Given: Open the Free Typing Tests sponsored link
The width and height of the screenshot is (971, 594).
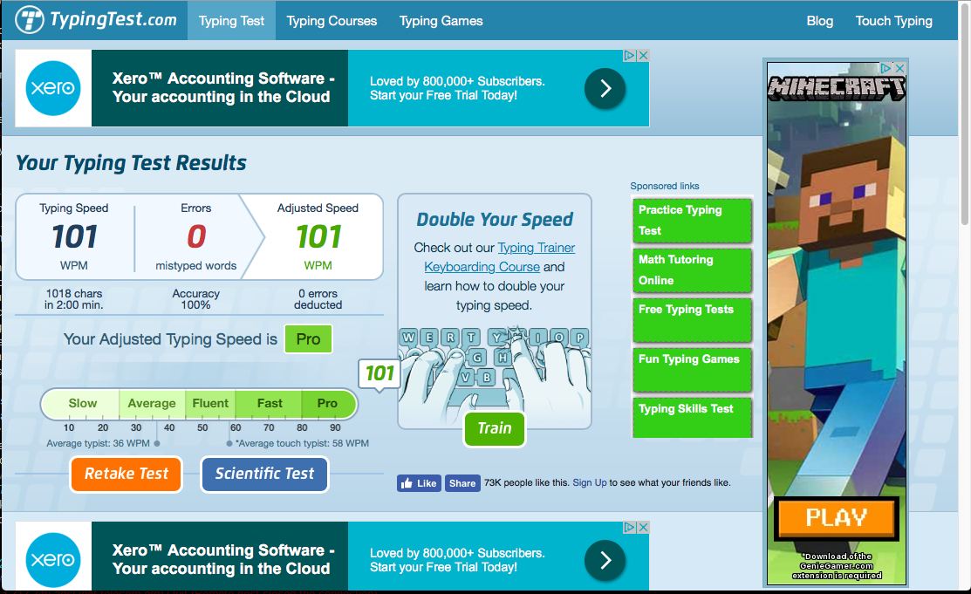Looking at the screenshot, I should (693, 319).
